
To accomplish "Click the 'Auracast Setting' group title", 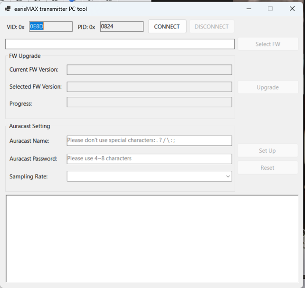I will coord(29,126).
